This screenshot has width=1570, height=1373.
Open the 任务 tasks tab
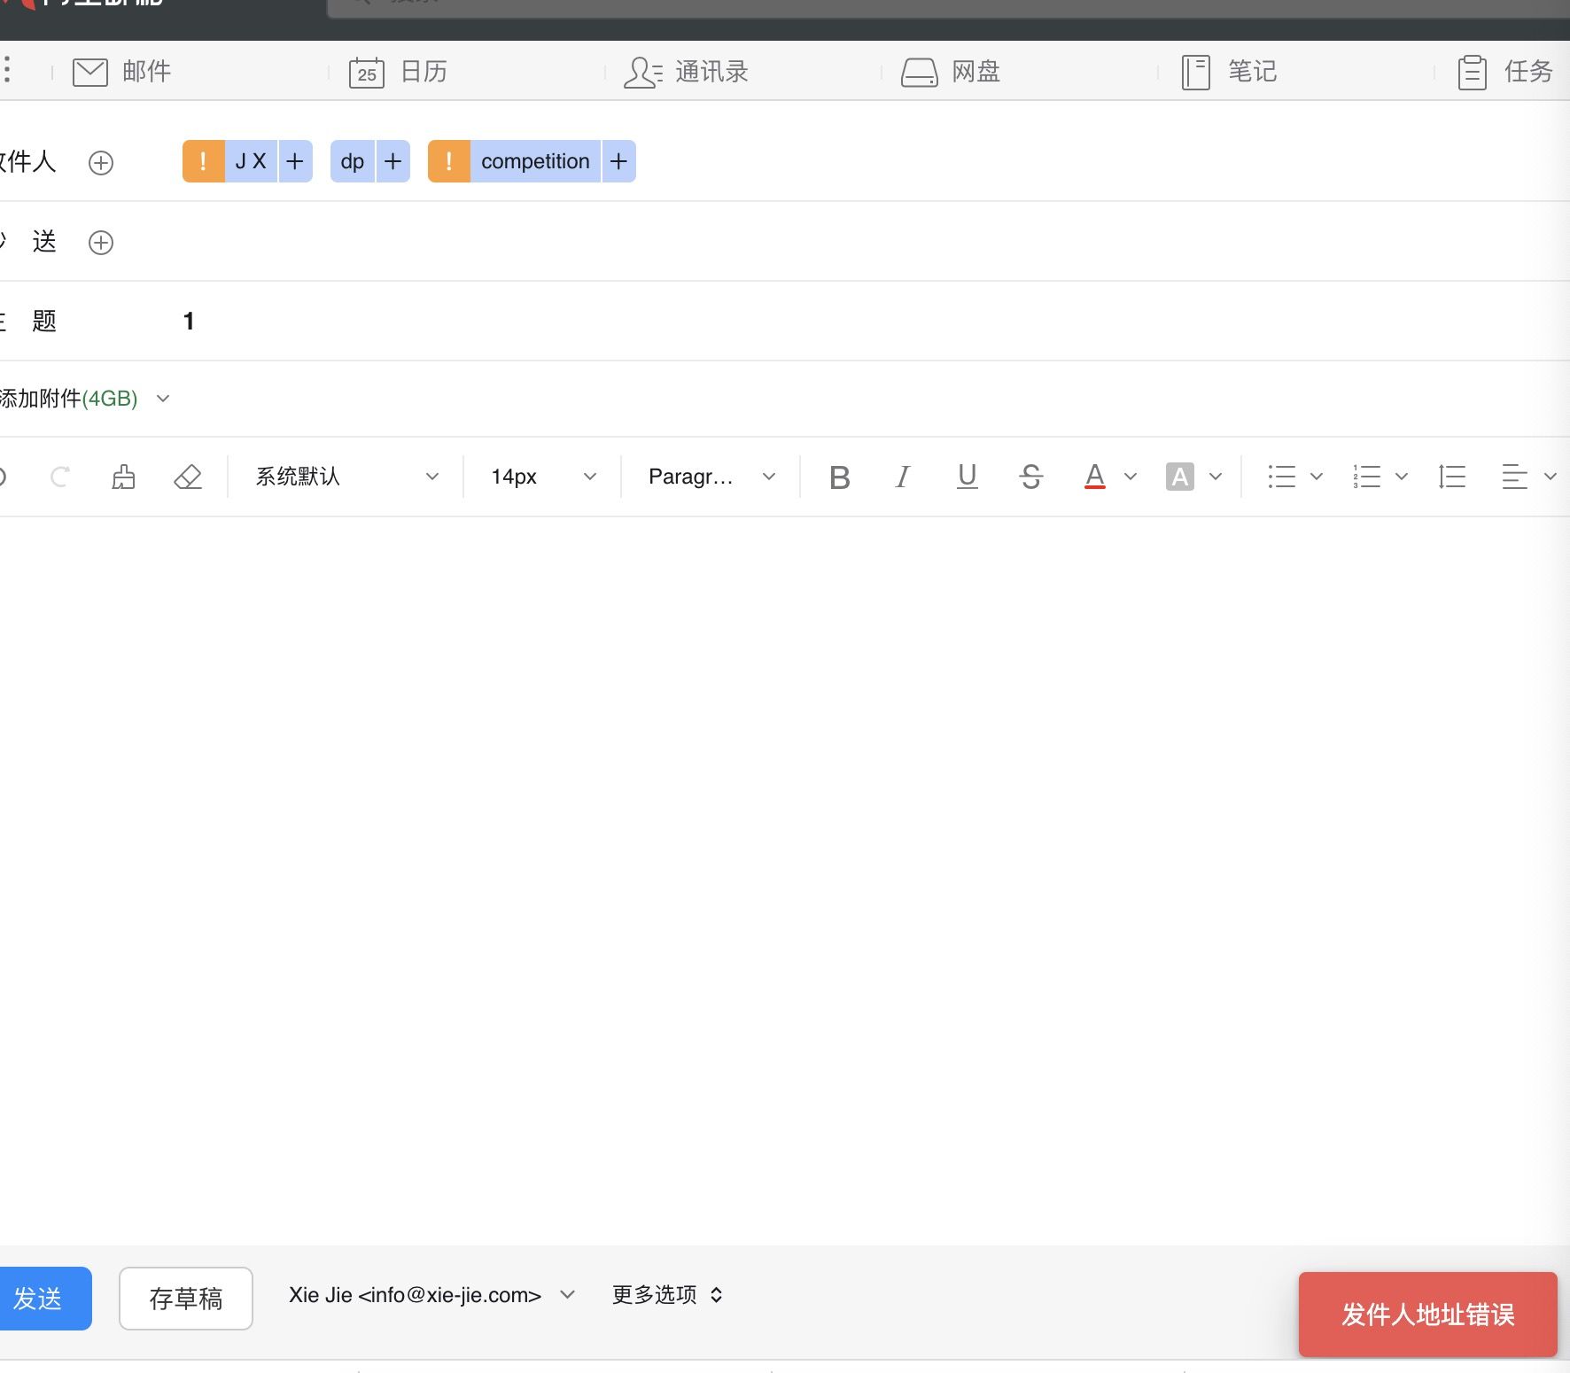tap(1505, 71)
